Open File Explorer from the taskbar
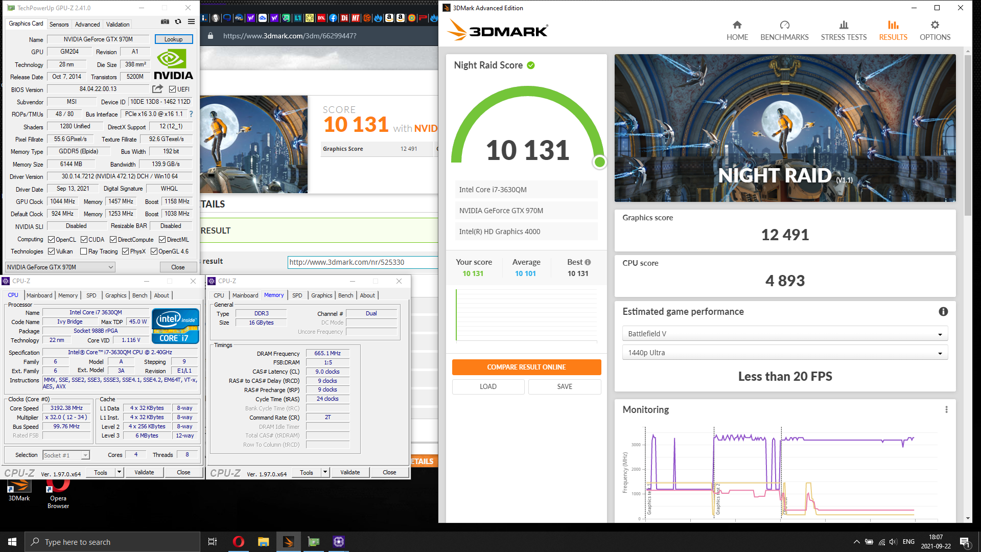Image resolution: width=981 pixels, height=552 pixels. pos(263,542)
